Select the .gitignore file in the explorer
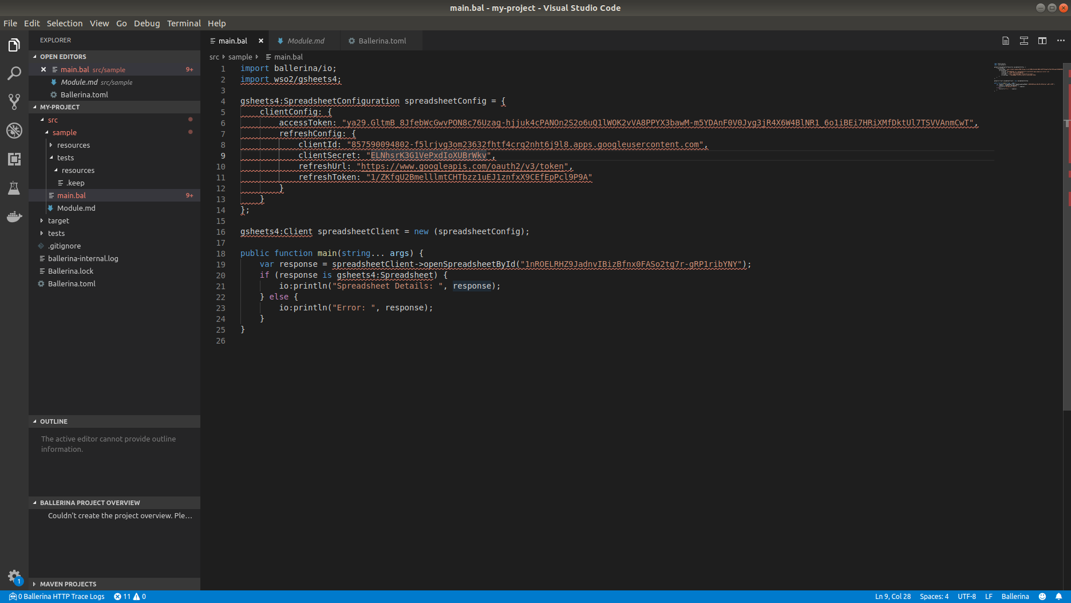This screenshot has height=603, width=1071. 64,246
